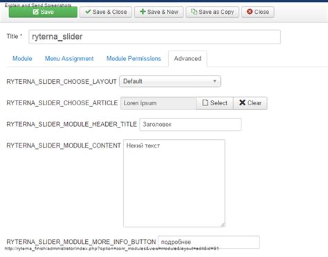
Task: Click the RYTERNA_SLIDER_CHOOSE_ARTICLE label
Action: [x=62, y=103]
